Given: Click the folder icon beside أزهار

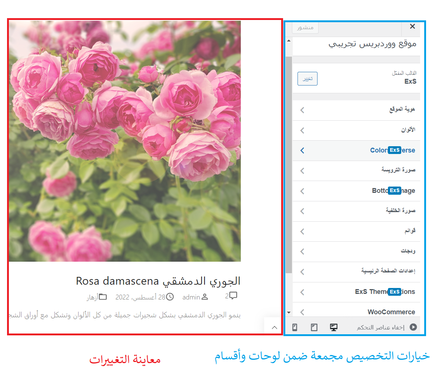Looking at the screenshot, I should coord(103,297).
